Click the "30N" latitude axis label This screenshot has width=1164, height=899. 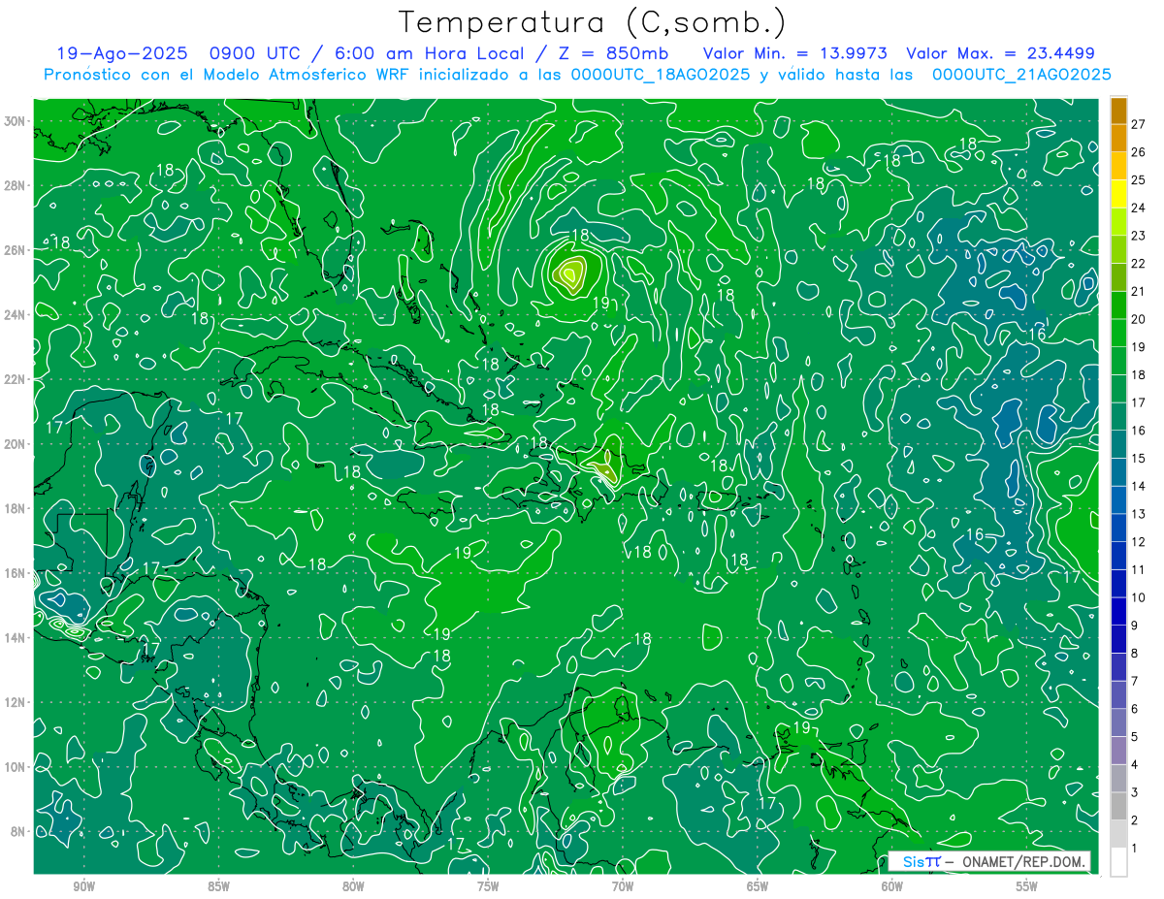click(16, 121)
